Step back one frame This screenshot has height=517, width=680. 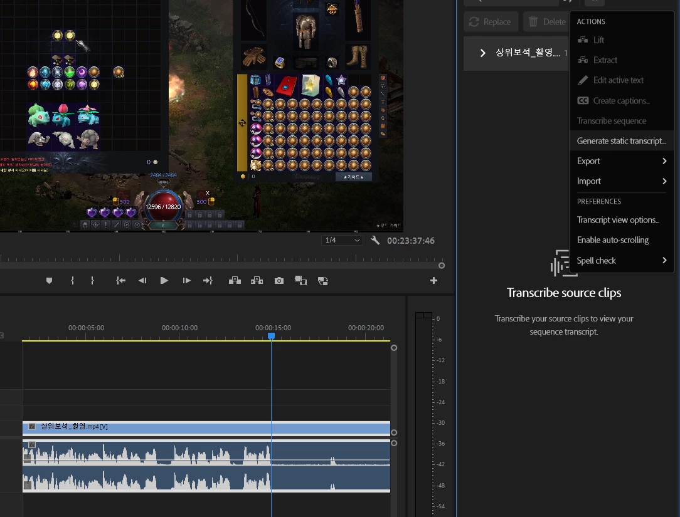(x=142, y=281)
